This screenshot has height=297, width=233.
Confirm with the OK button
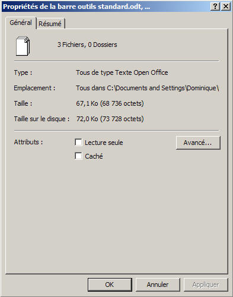(x=110, y=285)
